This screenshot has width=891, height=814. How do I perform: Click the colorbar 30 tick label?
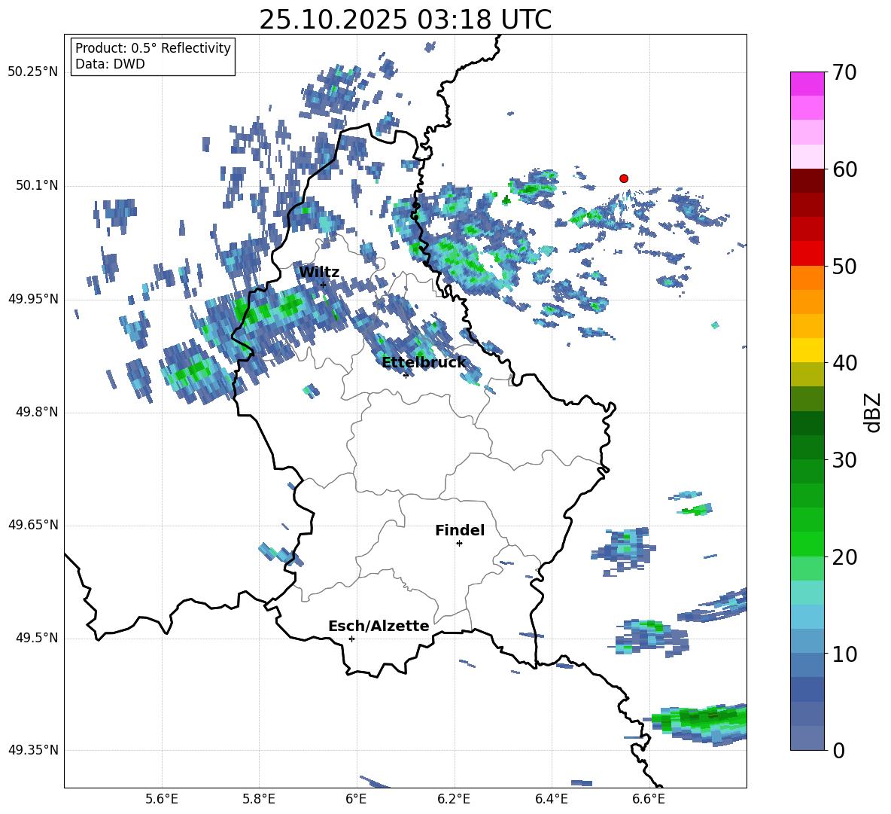click(x=844, y=460)
